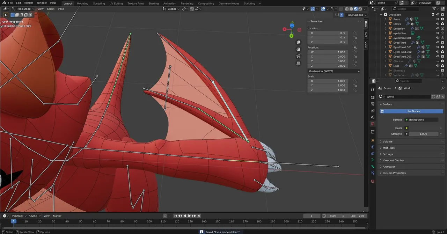Open the World properties tab icon
Screen dimensions: 447x234
[x=373, y=124]
